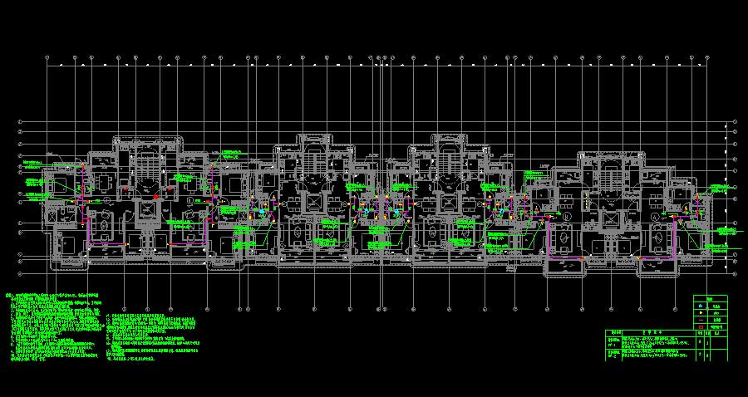Select the yellow arrow symbol in the legend

click(x=701, y=312)
